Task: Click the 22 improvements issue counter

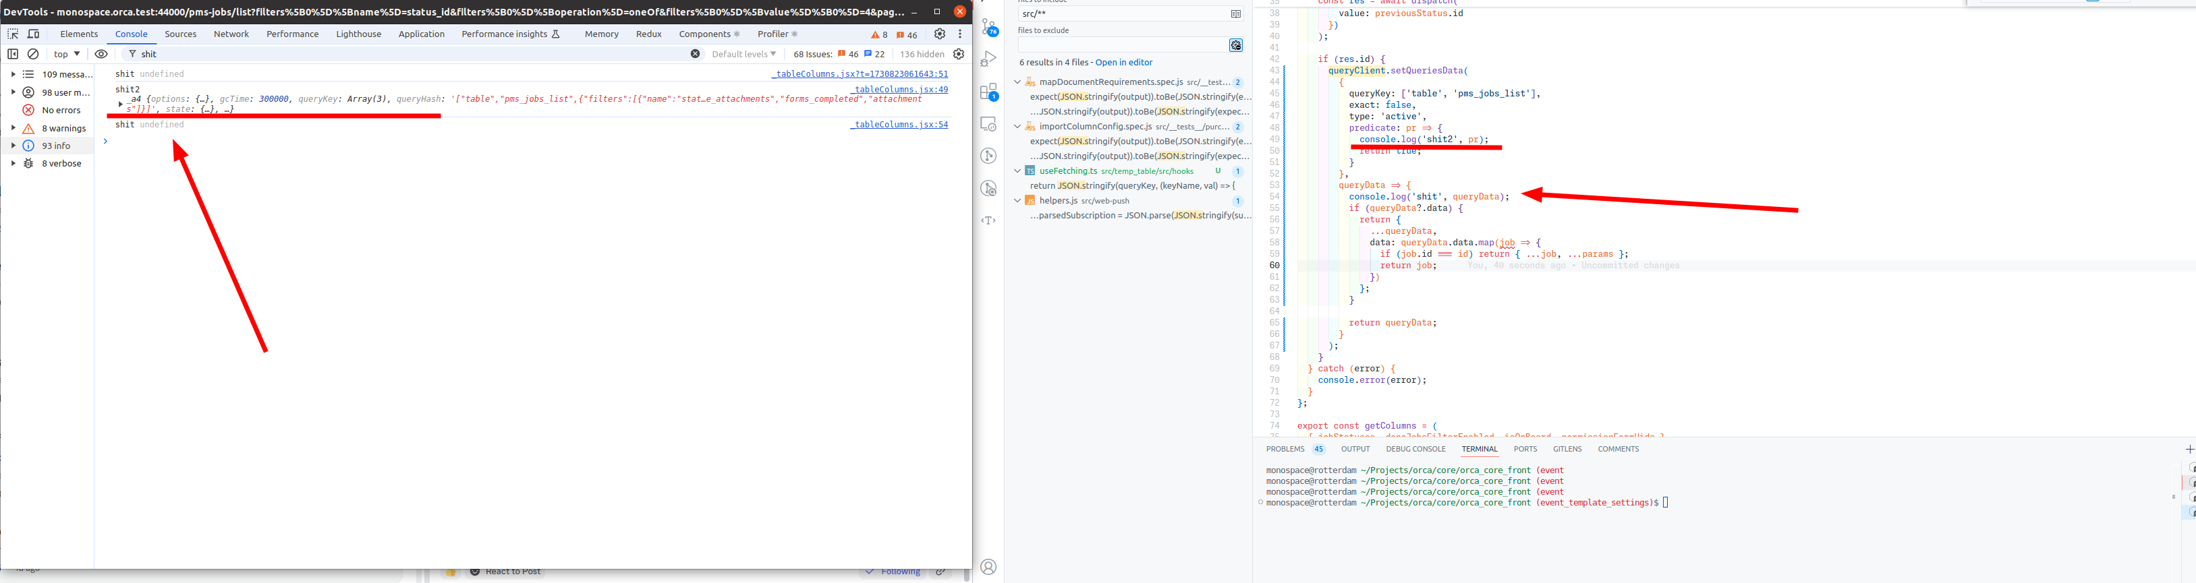Action: pos(874,54)
